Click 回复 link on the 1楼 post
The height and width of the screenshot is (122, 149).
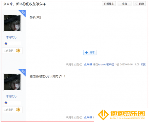coord(143,65)
